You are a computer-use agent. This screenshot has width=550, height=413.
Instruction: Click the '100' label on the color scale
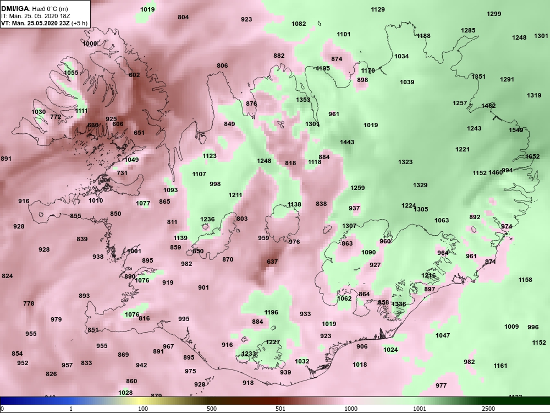click(143, 409)
